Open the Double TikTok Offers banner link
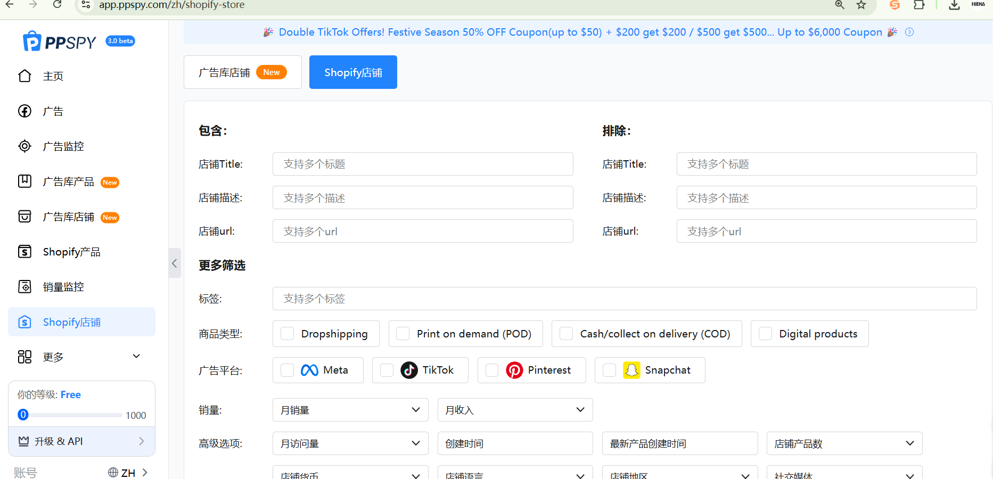 (x=580, y=32)
